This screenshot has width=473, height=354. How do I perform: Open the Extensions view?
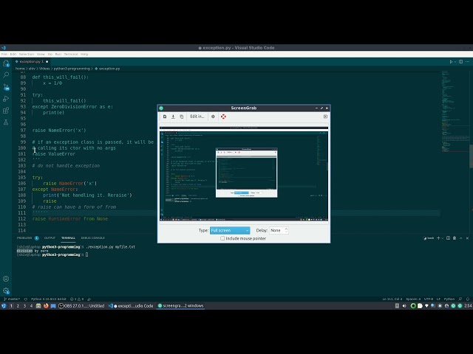coord(6,111)
